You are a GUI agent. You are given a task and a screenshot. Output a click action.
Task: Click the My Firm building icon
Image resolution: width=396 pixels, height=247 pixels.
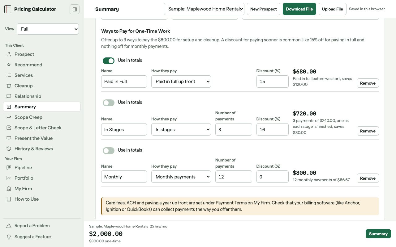(9, 189)
